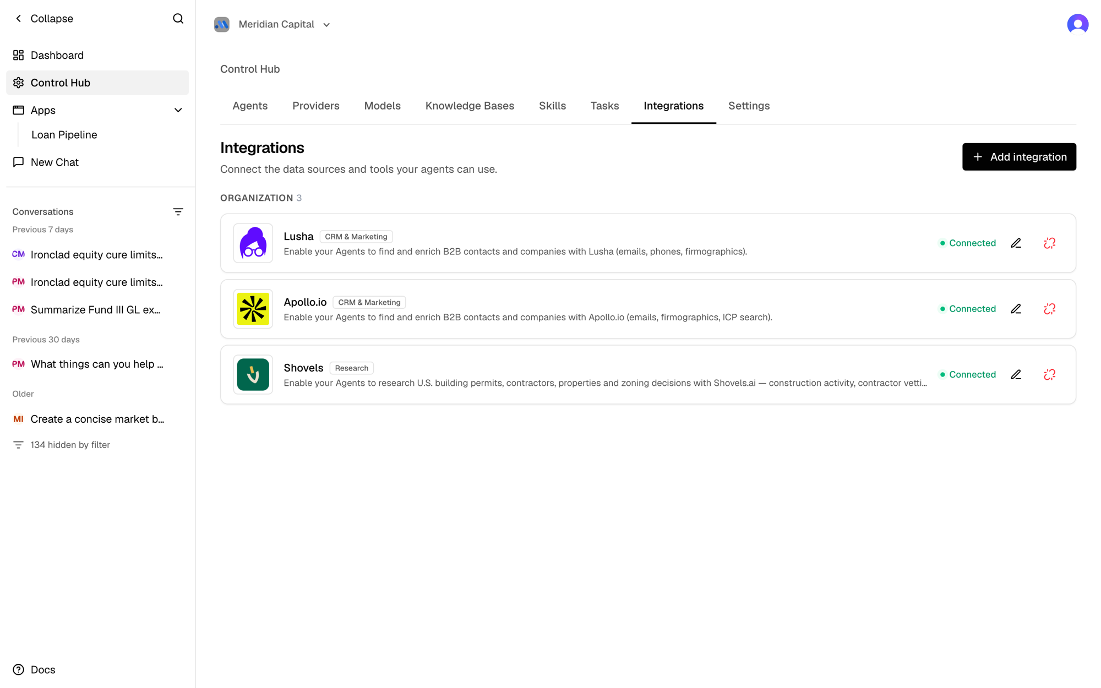Viewport: 1101px width, 688px height.
Task: Open the Dashboard page
Action: coord(97,55)
